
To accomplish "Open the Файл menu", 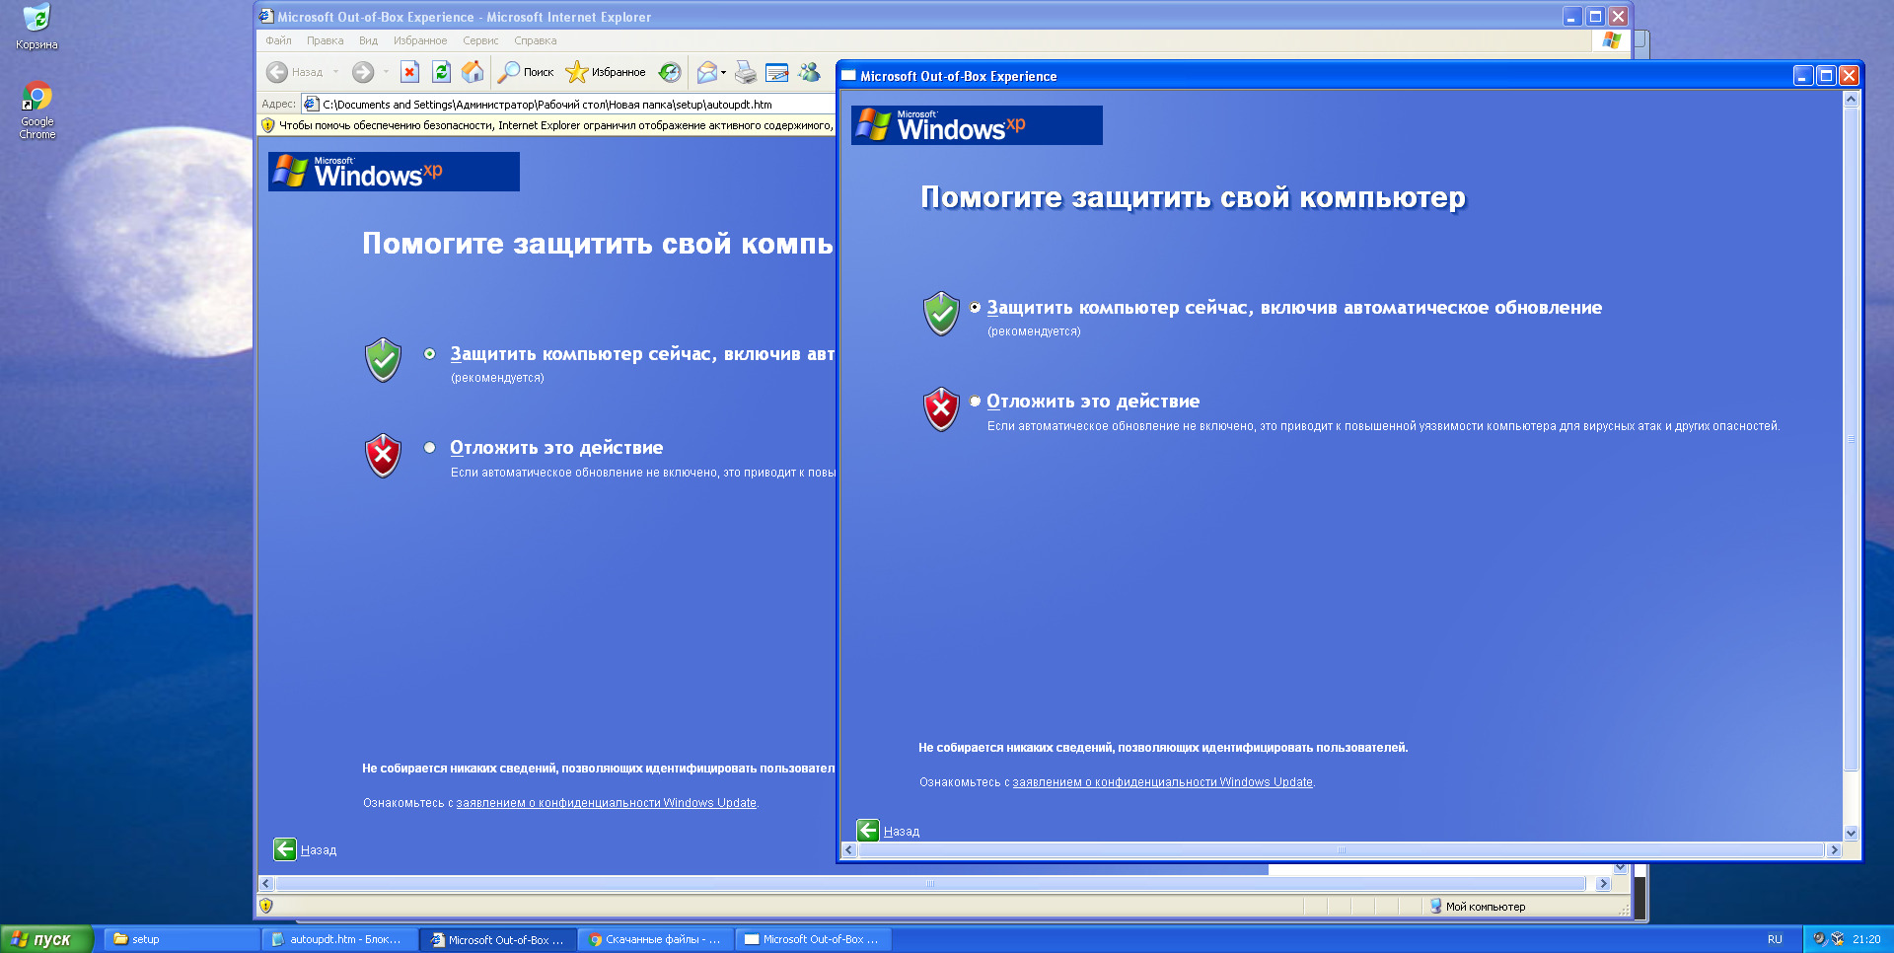I will 278,40.
